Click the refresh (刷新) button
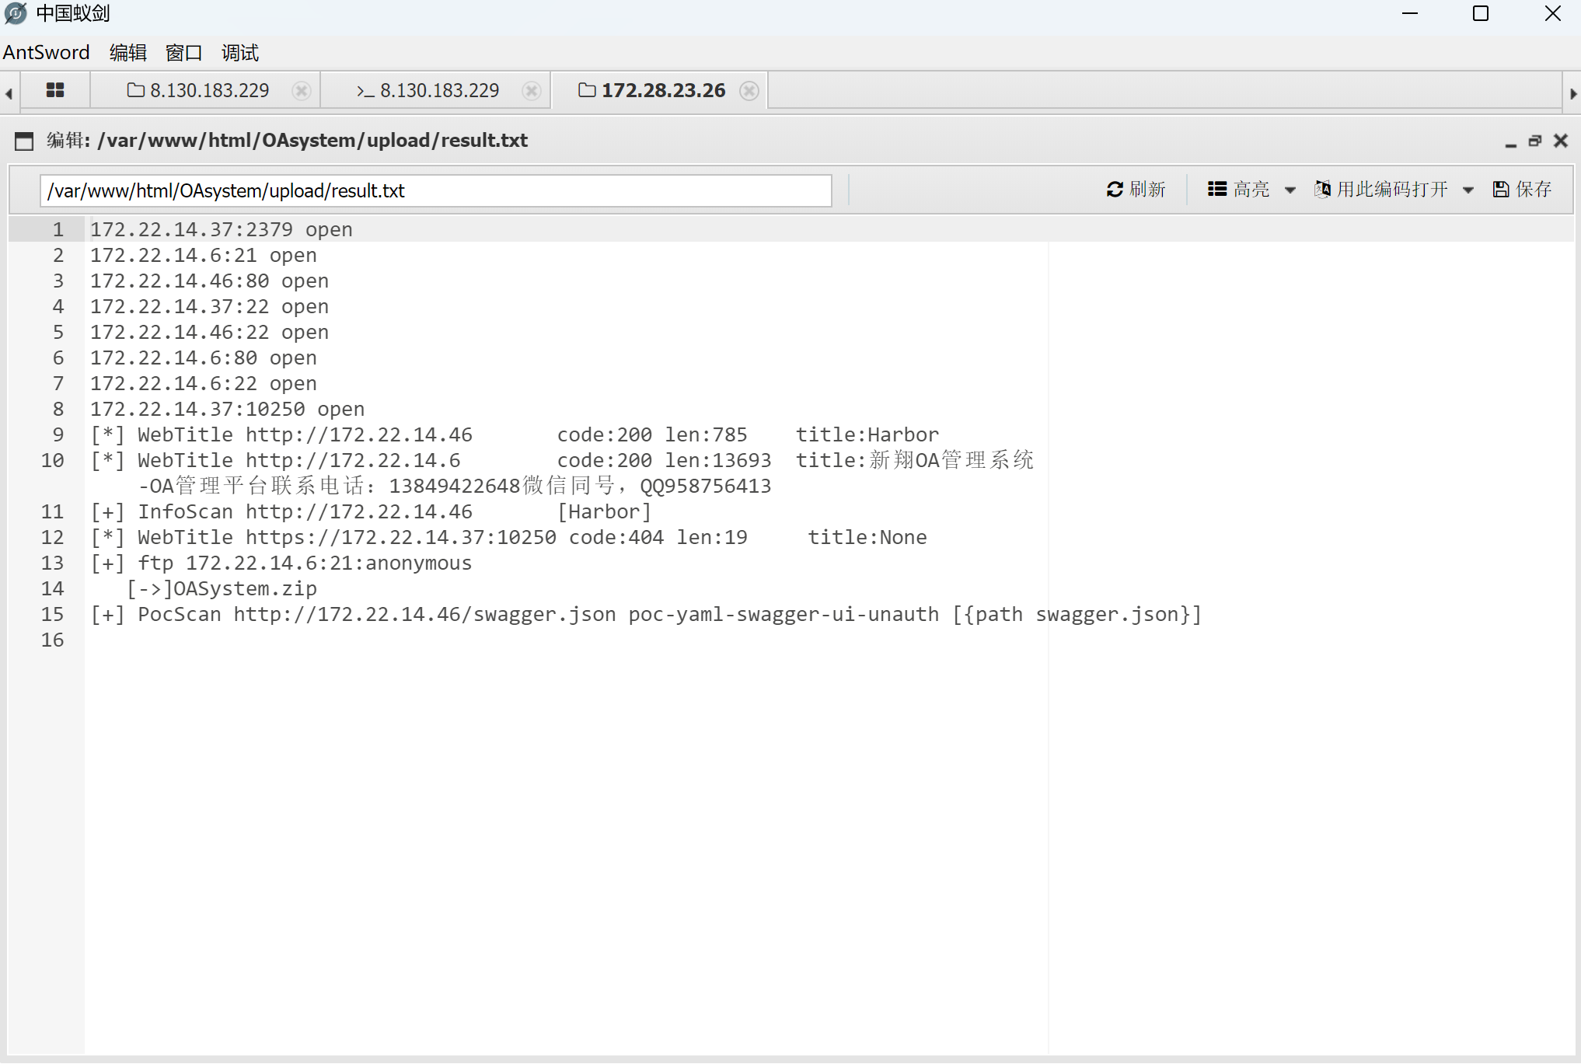The height and width of the screenshot is (1064, 1581). (x=1136, y=190)
